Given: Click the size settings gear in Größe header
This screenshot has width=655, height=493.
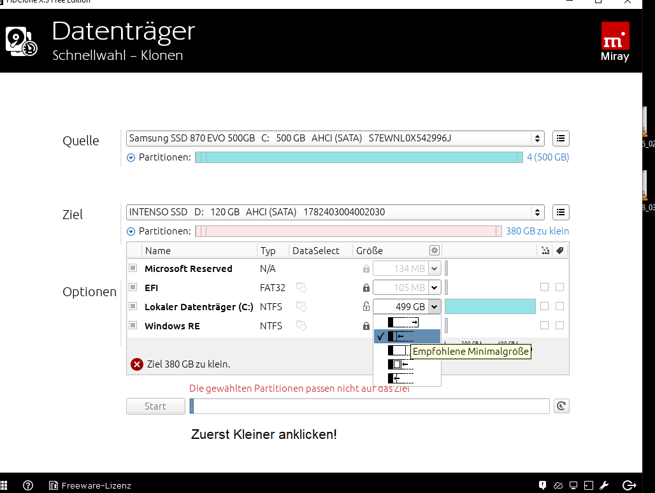Looking at the screenshot, I should tap(435, 250).
